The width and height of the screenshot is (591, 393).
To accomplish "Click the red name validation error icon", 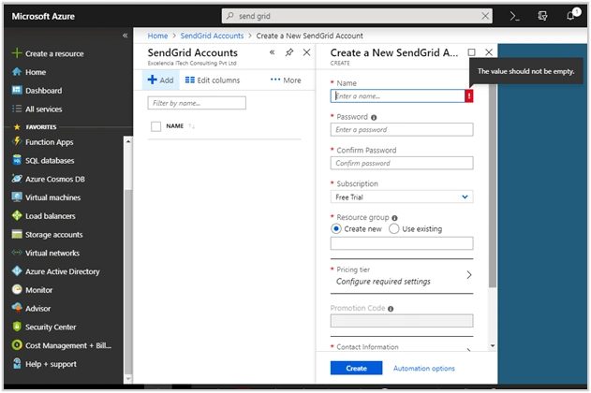I will 469,96.
